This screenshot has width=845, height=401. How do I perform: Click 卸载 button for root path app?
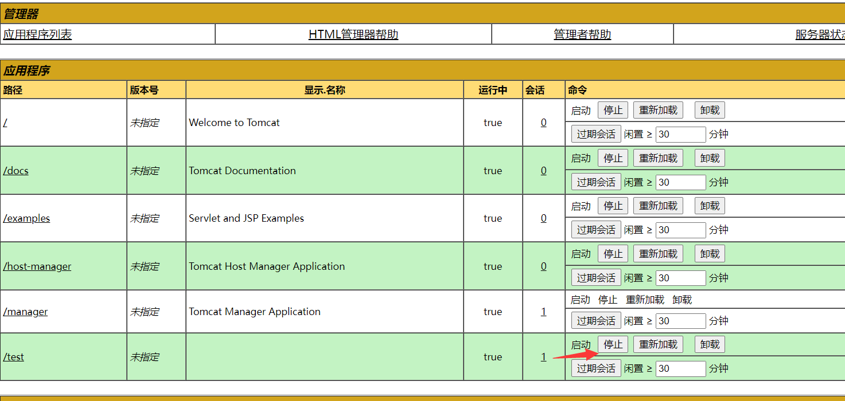[710, 110]
